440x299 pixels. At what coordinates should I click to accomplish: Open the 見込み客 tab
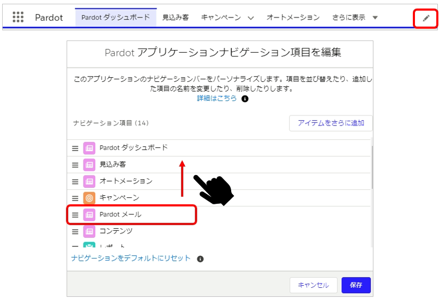pyautogui.click(x=176, y=18)
